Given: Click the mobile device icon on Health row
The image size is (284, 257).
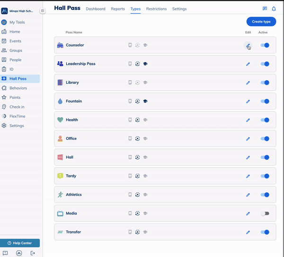Looking at the screenshot, I should pyautogui.click(x=130, y=120).
